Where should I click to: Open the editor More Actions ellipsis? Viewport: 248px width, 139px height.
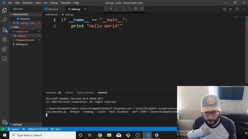(x=243, y=9)
